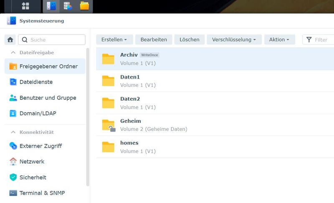
Task: Click the Terminal & SNMP icon
Action: [13, 193]
